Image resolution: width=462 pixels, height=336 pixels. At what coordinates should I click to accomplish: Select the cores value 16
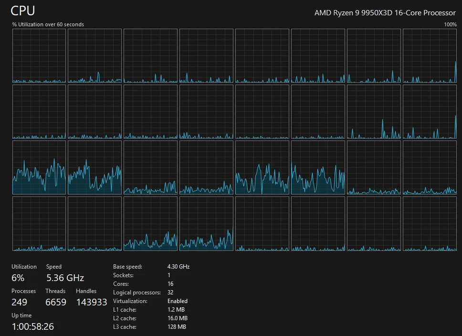pos(170,284)
